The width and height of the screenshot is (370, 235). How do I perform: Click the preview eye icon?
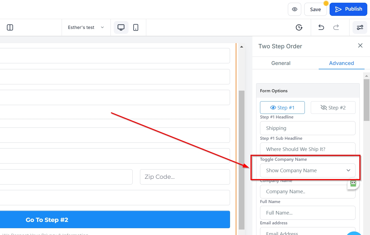(x=294, y=9)
